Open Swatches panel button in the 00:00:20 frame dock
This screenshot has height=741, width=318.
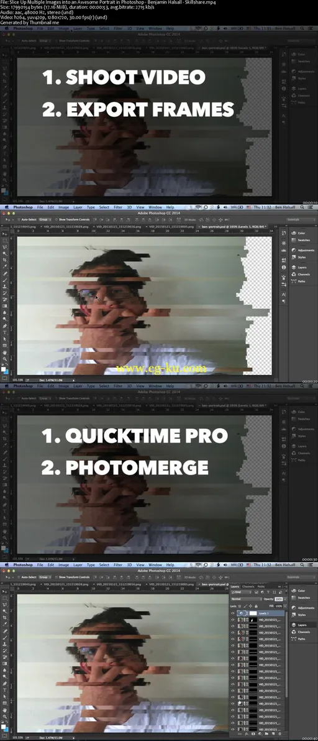(301, 240)
